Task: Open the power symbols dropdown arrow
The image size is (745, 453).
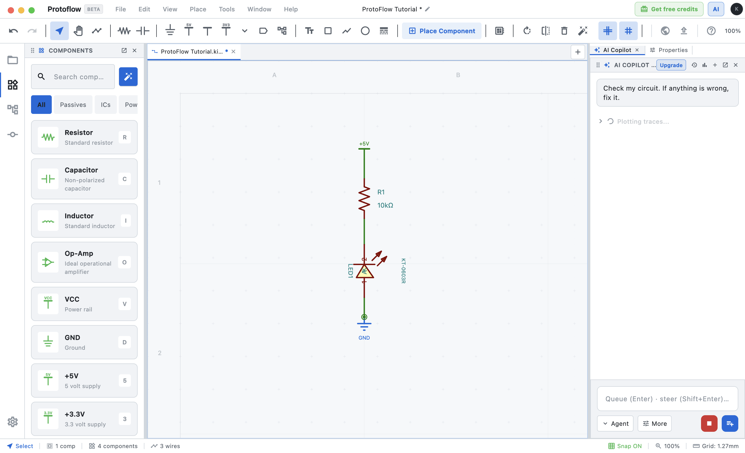Action: click(x=245, y=31)
